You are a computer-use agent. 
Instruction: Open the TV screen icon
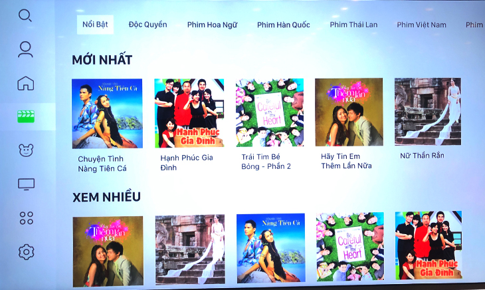27,184
